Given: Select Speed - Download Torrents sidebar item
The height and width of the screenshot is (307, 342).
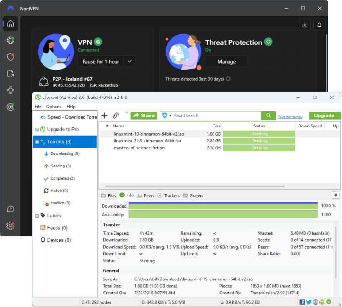Looking at the screenshot, I should 69,117.
